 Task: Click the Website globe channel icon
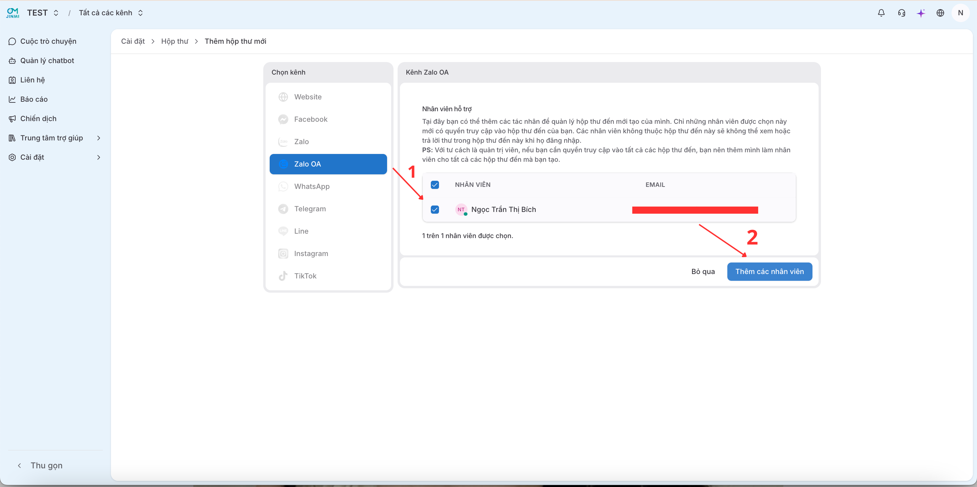click(283, 97)
